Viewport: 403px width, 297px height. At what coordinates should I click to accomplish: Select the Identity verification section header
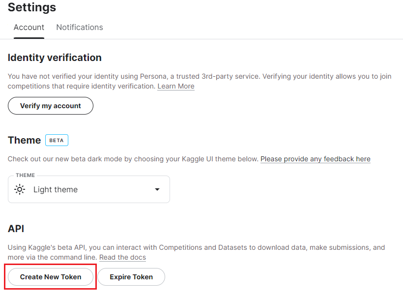(x=55, y=58)
